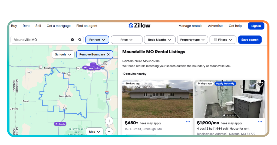Open the Nevada bathroom listing photo
Screen dimensions: 277x145
pos(230,99)
